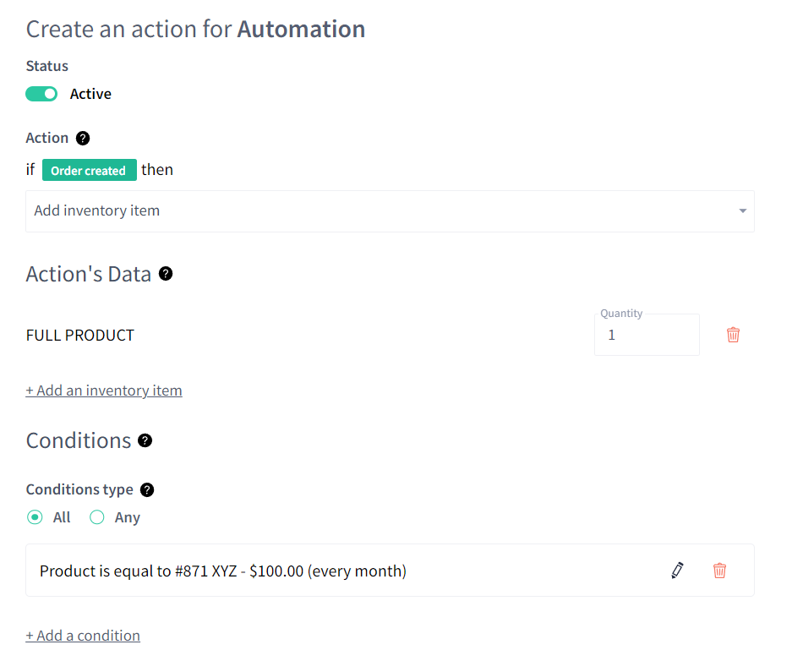Click the Active status label
Viewport: 803px width, 661px height.
pos(90,94)
